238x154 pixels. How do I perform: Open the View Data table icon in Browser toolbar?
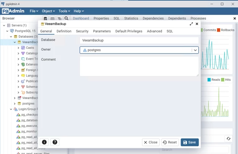(x=52, y=19)
